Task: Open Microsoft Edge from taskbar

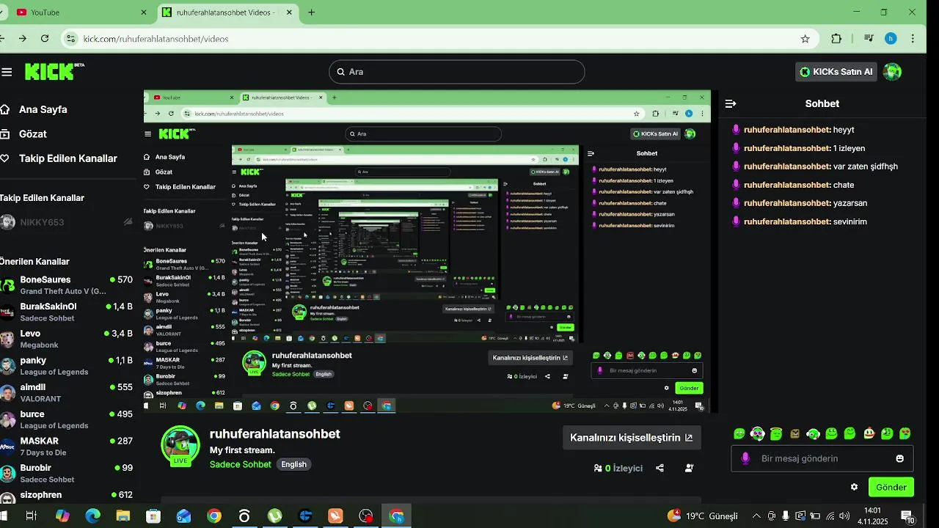Action: [92, 516]
